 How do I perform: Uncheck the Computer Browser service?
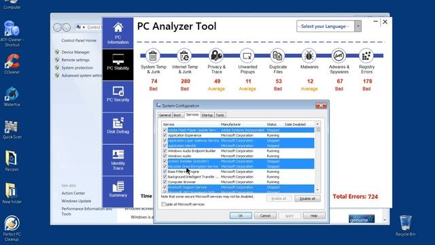coord(164,182)
